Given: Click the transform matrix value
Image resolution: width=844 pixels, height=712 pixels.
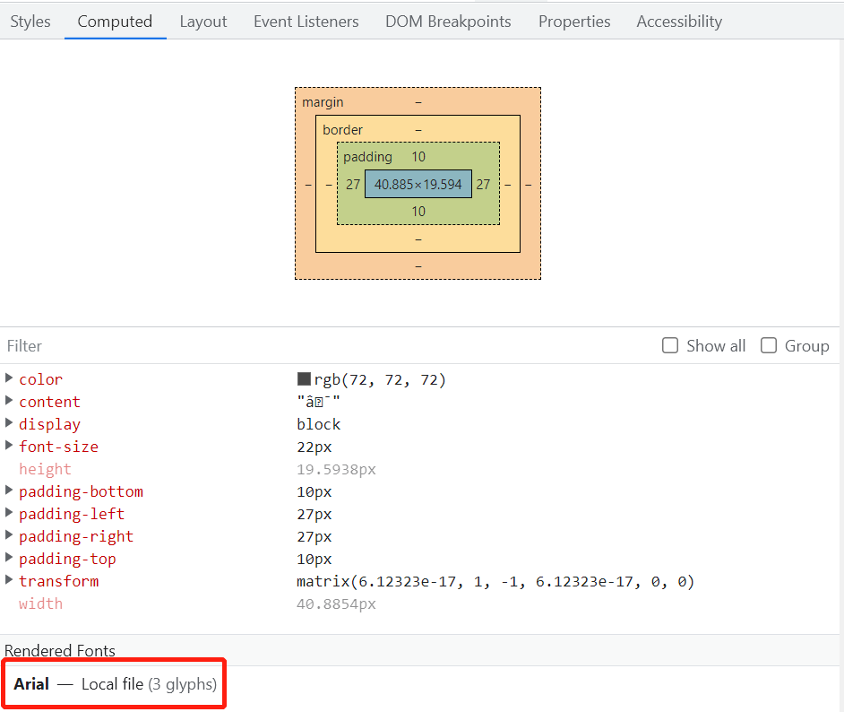Looking at the screenshot, I should pos(495,582).
